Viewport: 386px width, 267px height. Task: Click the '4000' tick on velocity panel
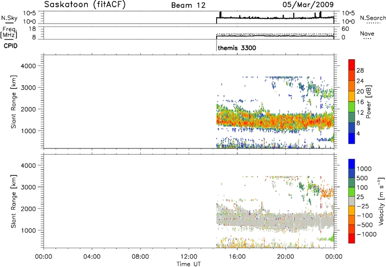[x=28, y=165]
